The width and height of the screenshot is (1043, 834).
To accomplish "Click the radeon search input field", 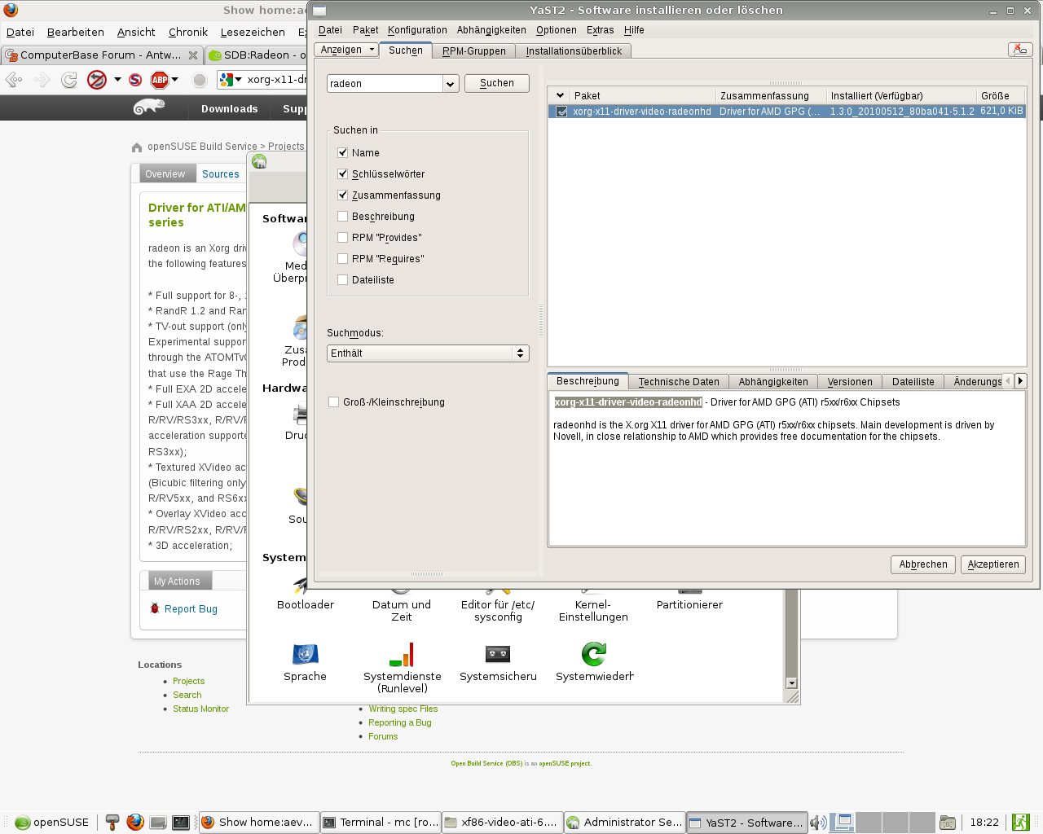I will click(x=385, y=84).
